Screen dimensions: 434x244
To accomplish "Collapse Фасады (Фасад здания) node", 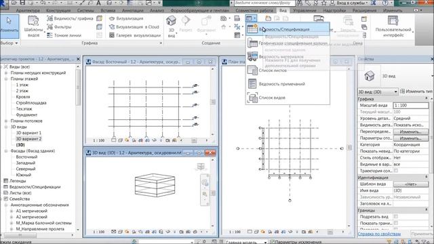I will point(6,151).
